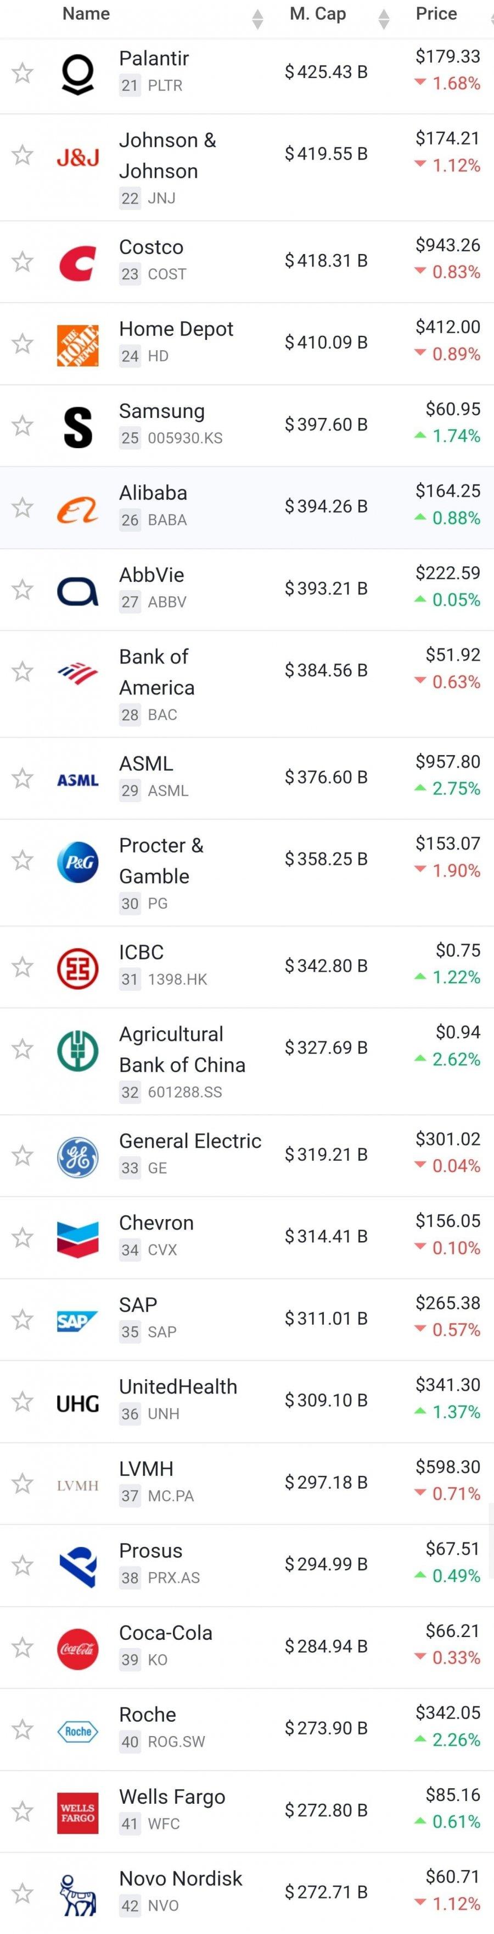Select the Bank of America logo

click(x=77, y=672)
